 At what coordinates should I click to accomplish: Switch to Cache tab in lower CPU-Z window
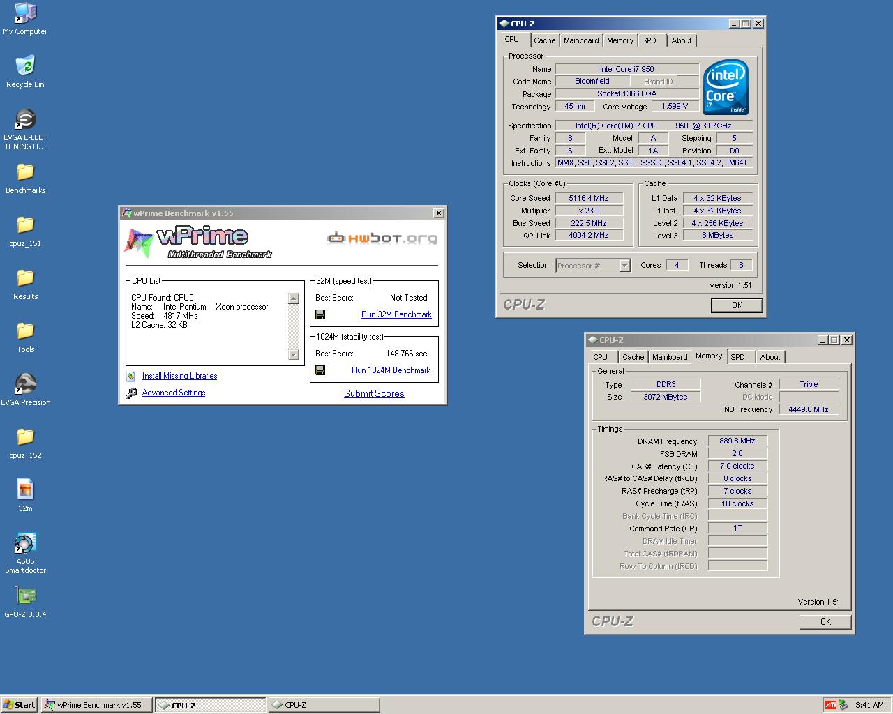pos(633,357)
